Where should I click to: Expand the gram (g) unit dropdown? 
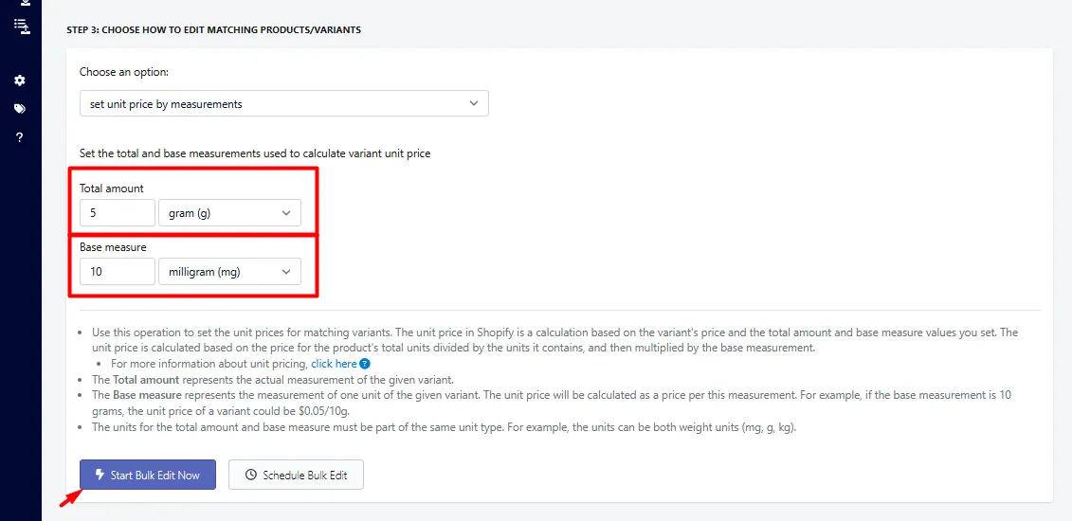[229, 213]
